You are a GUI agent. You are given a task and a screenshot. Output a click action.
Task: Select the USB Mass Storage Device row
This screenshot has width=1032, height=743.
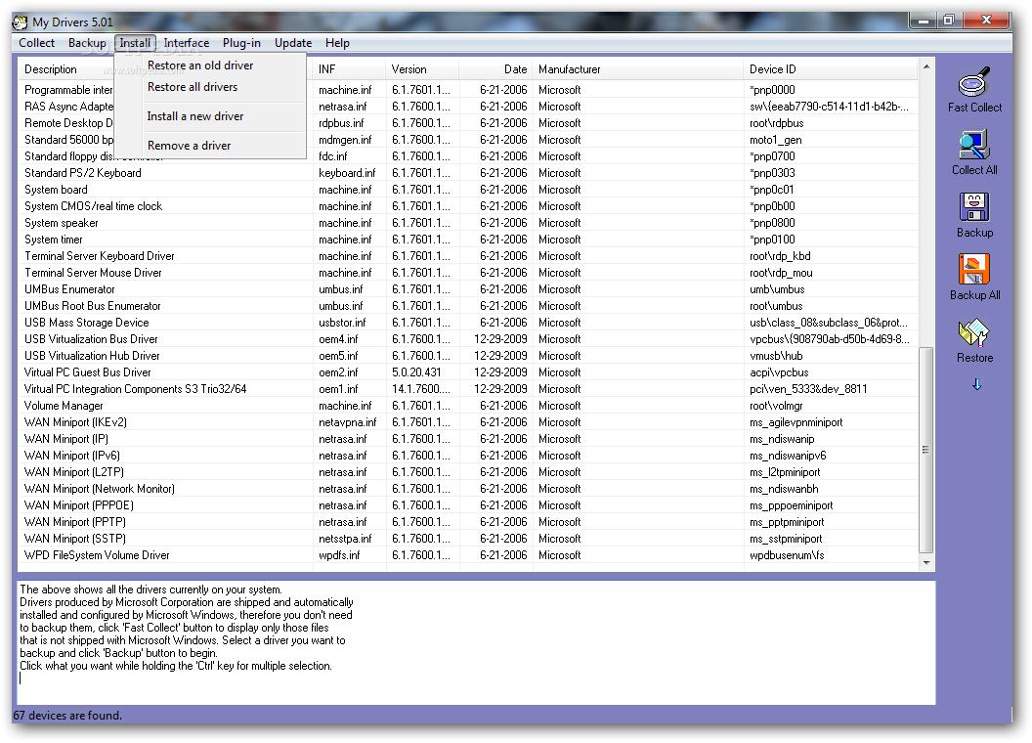click(x=468, y=322)
